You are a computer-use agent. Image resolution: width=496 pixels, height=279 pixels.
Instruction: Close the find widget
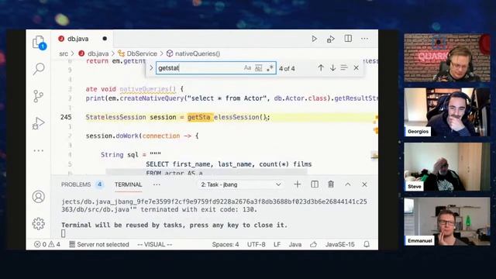tap(356, 68)
